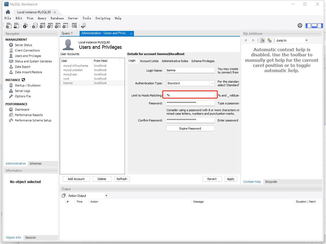Switch to the Query 1 tab
Image resolution: width=326 pixels, height=244 pixels.
[67, 33]
